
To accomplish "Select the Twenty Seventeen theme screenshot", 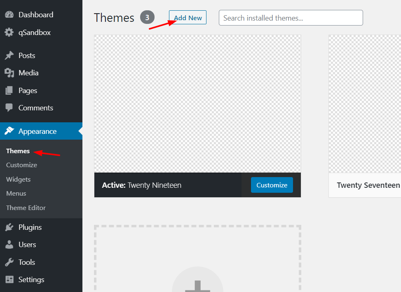I will coord(365,104).
